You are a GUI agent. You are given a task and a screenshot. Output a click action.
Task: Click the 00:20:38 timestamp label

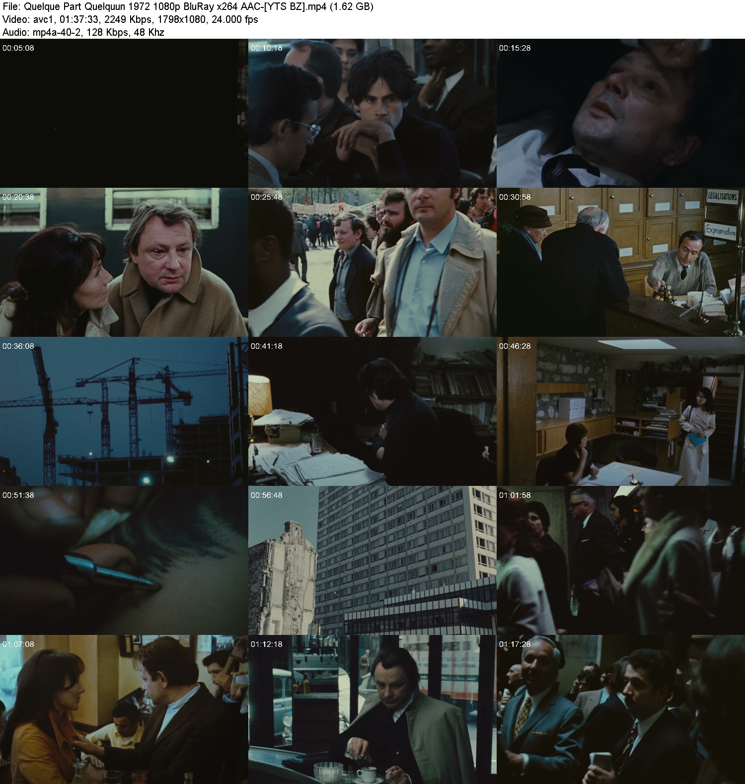18,197
